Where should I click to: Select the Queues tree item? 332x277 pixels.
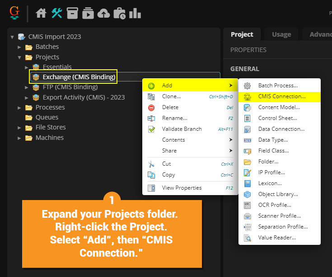tap(47, 117)
